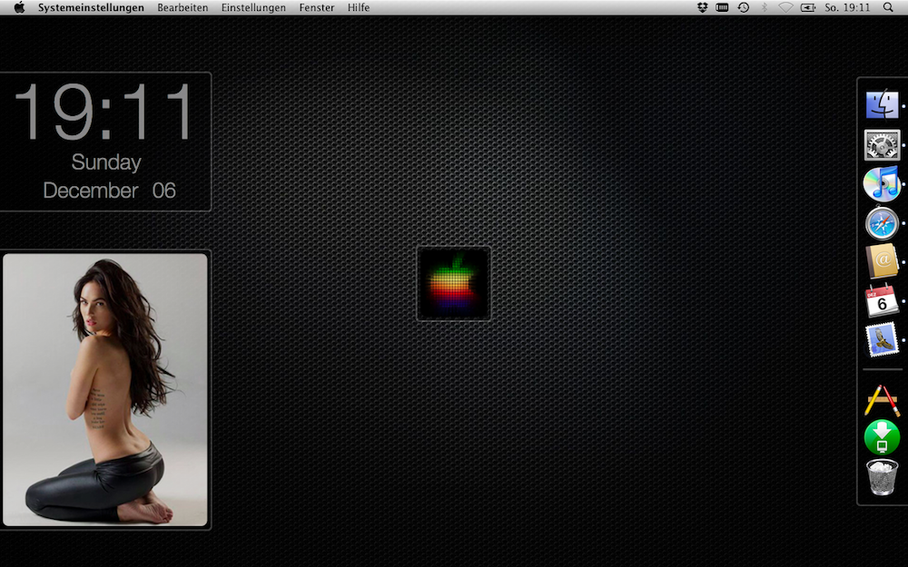Open the Fenster menu

(317, 7)
